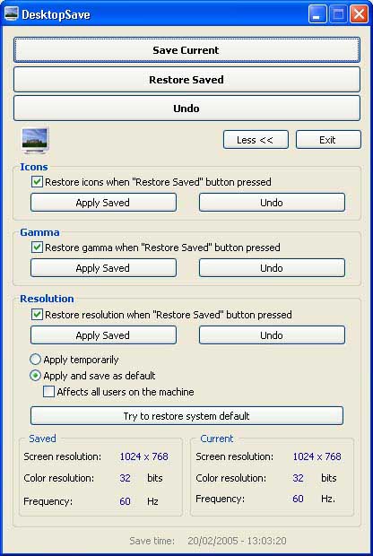The image size is (373, 556).
Task: Click the disabled maximize window button
Action: tap(338, 14)
